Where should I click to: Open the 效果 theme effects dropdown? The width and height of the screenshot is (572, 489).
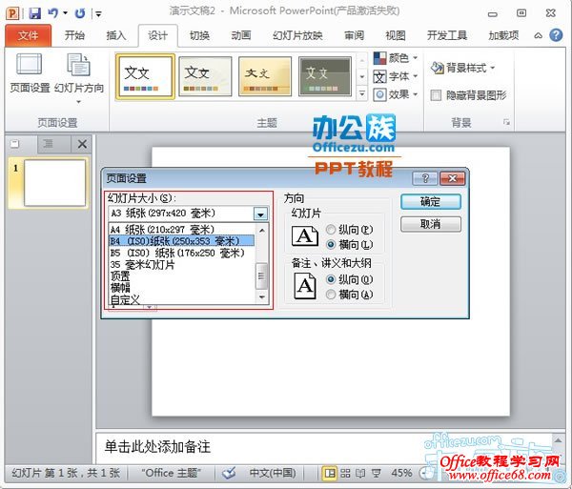(x=396, y=94)
